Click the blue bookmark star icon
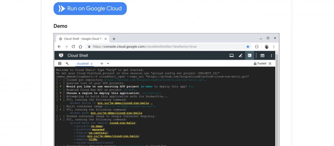This screenshot has width=334, height=146. click(248, 47)
